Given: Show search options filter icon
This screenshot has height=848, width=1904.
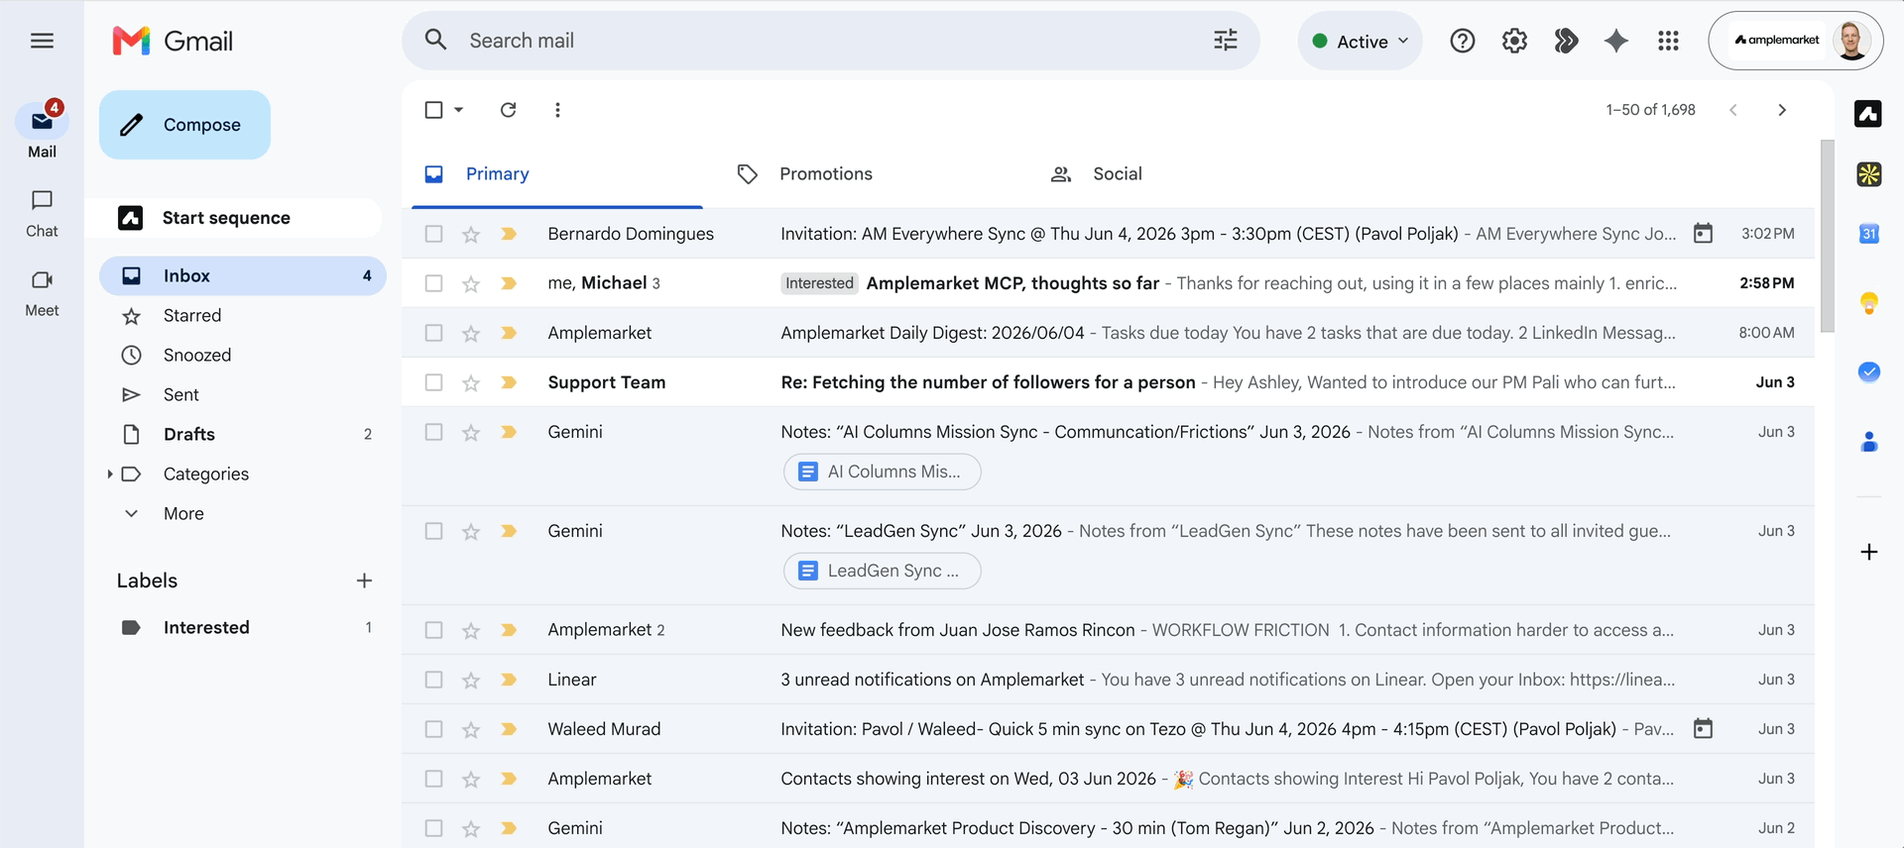Looking at the screenshot, I should (x=1226, y=40).
